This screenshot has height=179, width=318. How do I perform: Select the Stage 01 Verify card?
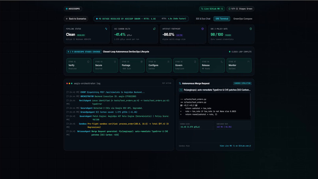(79, 65)
